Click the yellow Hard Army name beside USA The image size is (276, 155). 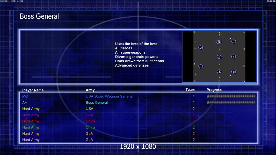(31, 109)
